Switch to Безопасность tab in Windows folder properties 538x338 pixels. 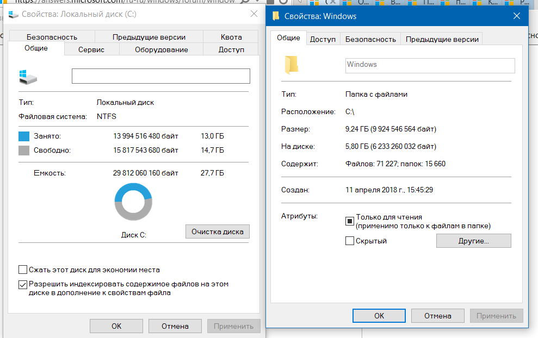pyautogui.click(x=370, y=39)
